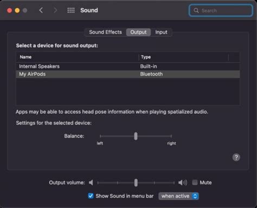Click the Search field
Viewport: 257px width, 208px height.
point(221,10)
